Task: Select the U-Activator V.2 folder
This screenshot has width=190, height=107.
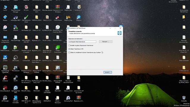Action: pos(184,69)
